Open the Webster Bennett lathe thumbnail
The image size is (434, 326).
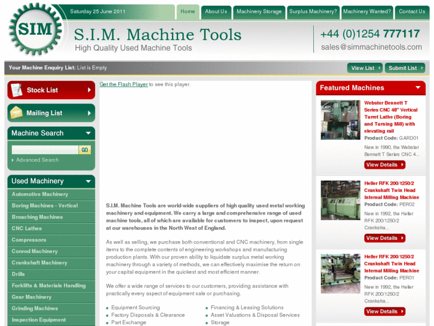click(x=340, y=120)
